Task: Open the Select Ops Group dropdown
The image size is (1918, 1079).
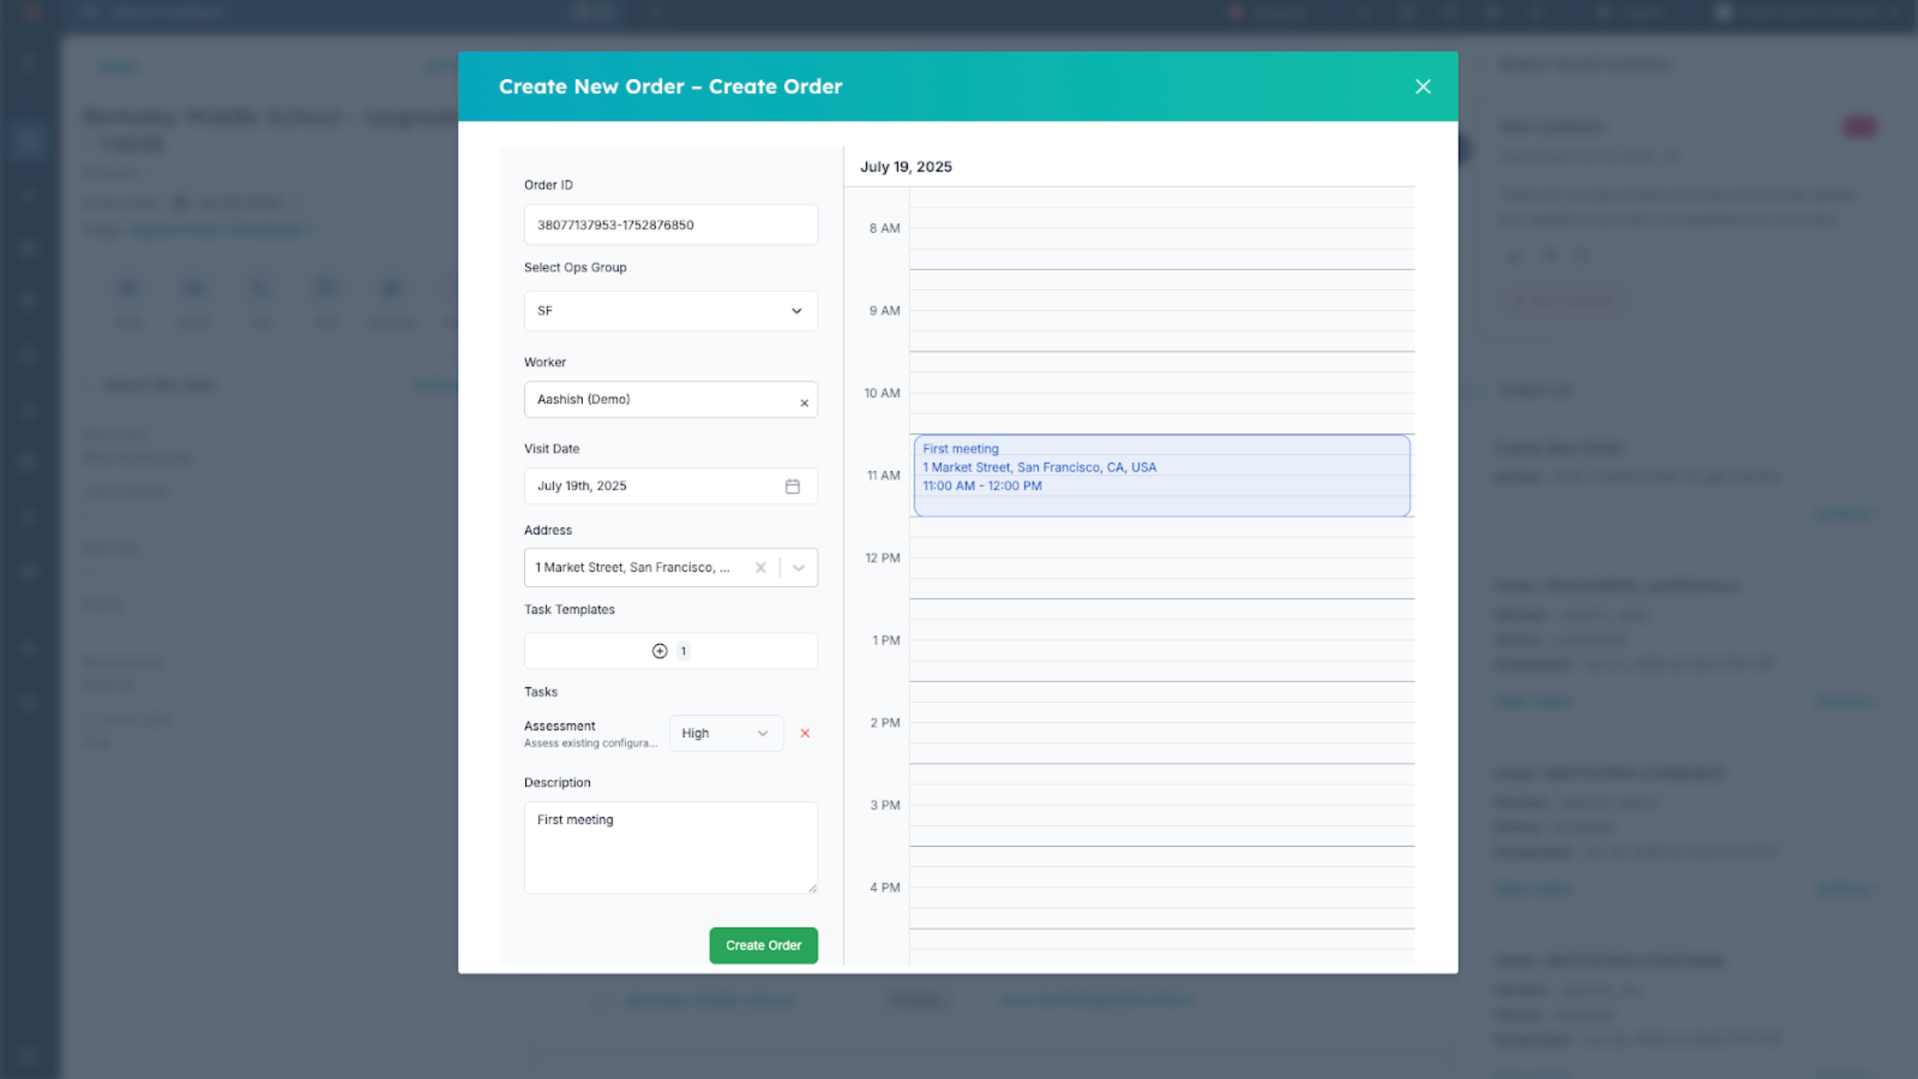Action: point(670,311)
